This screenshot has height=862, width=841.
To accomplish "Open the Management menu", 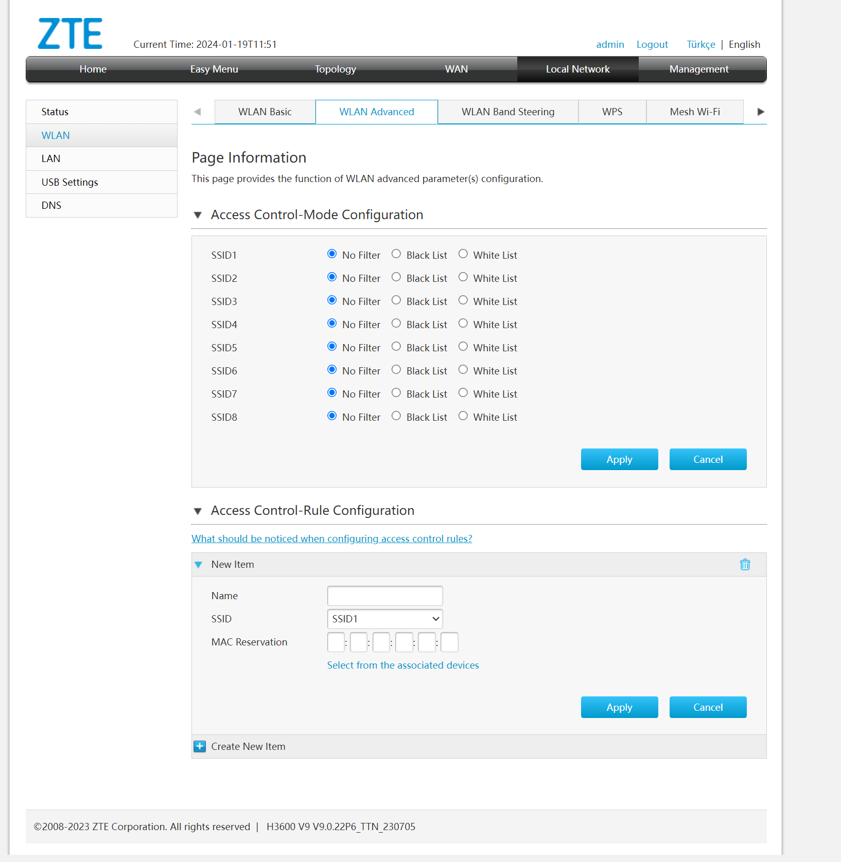I will (x=698, y=69).
